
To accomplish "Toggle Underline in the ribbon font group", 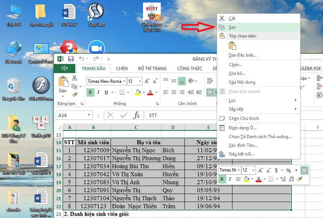I will (105, 92).
